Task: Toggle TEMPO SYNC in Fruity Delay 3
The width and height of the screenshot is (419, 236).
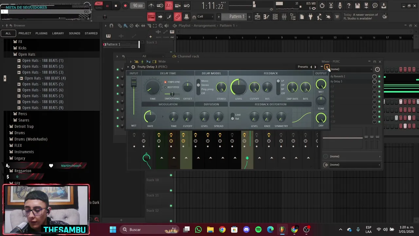Action: (x=165, y=82)
